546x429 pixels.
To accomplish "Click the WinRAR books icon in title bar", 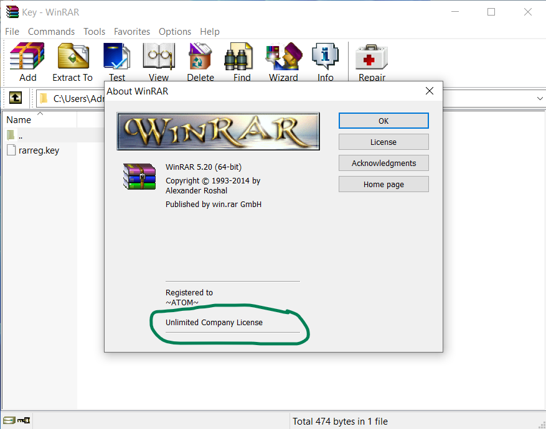I will pos(12,12).
